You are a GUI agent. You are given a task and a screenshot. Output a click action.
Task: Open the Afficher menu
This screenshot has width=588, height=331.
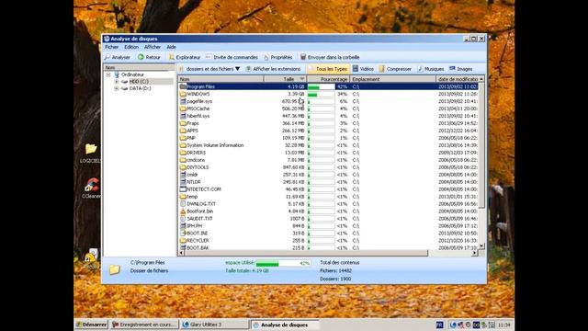[153, 47]
